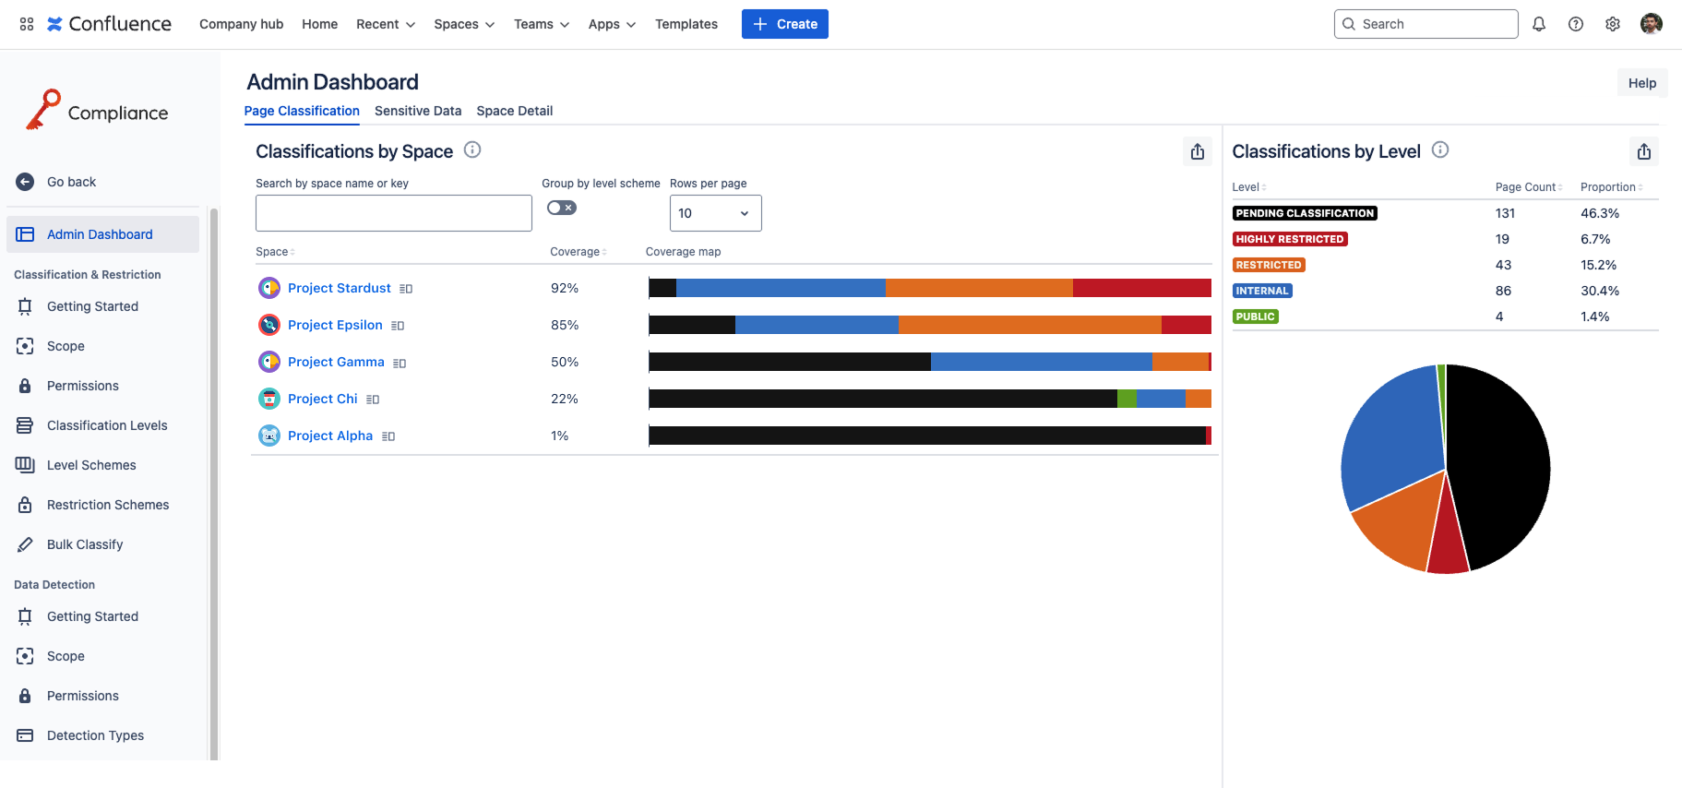The image size is (1682, 788).
Task: Open the Rows per page dropdown
Action: pos(715,213)
